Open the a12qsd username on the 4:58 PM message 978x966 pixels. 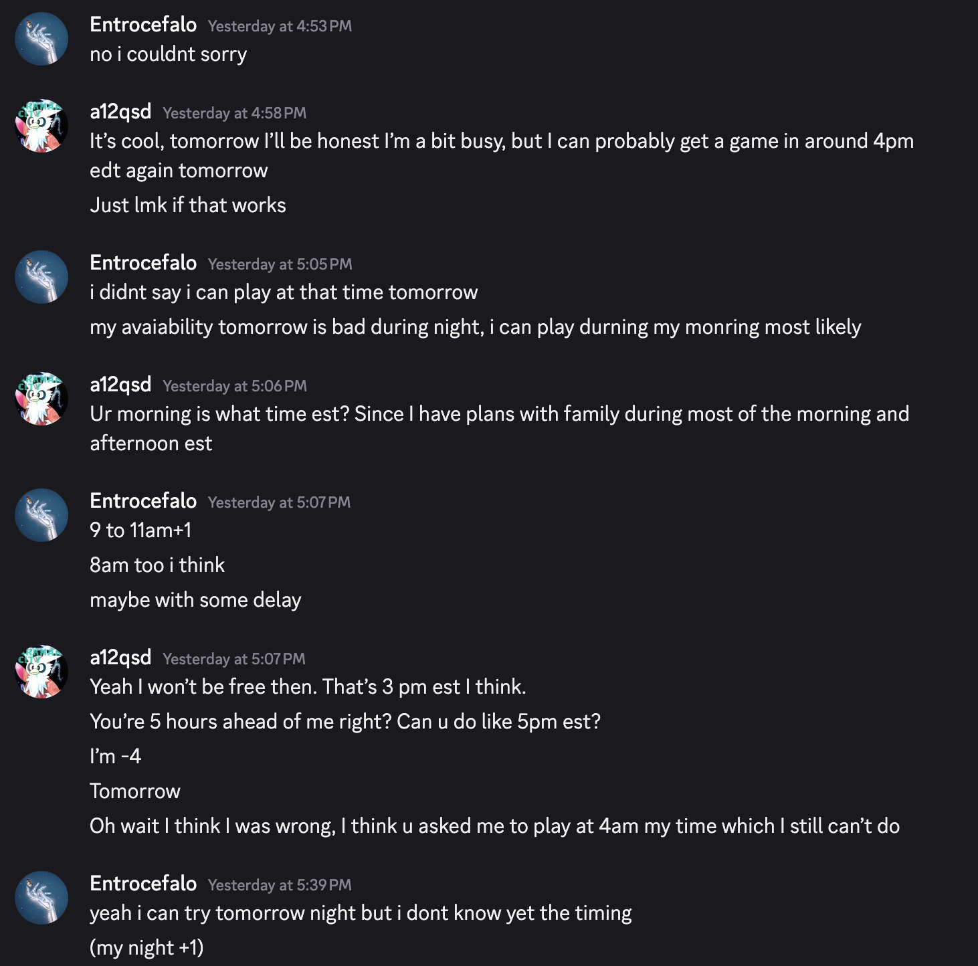tap(120, 112)
